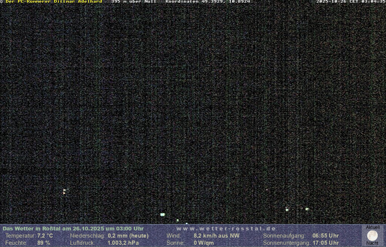The image size is (386, 247).
Task: Click the bright light at bottom center
Action: tap(162, 214)
